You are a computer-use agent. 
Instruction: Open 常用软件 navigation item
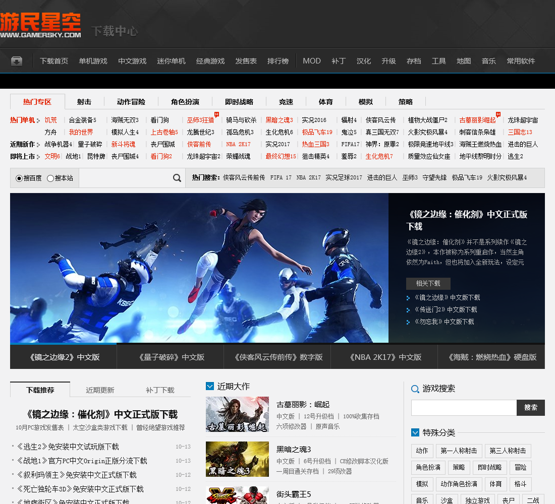point(521,61)
